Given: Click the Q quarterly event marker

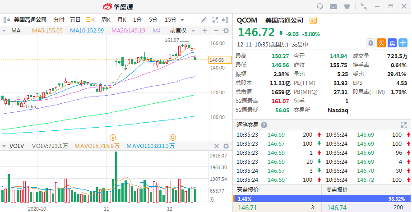Looking at the screenshot, I should (173, 138).
